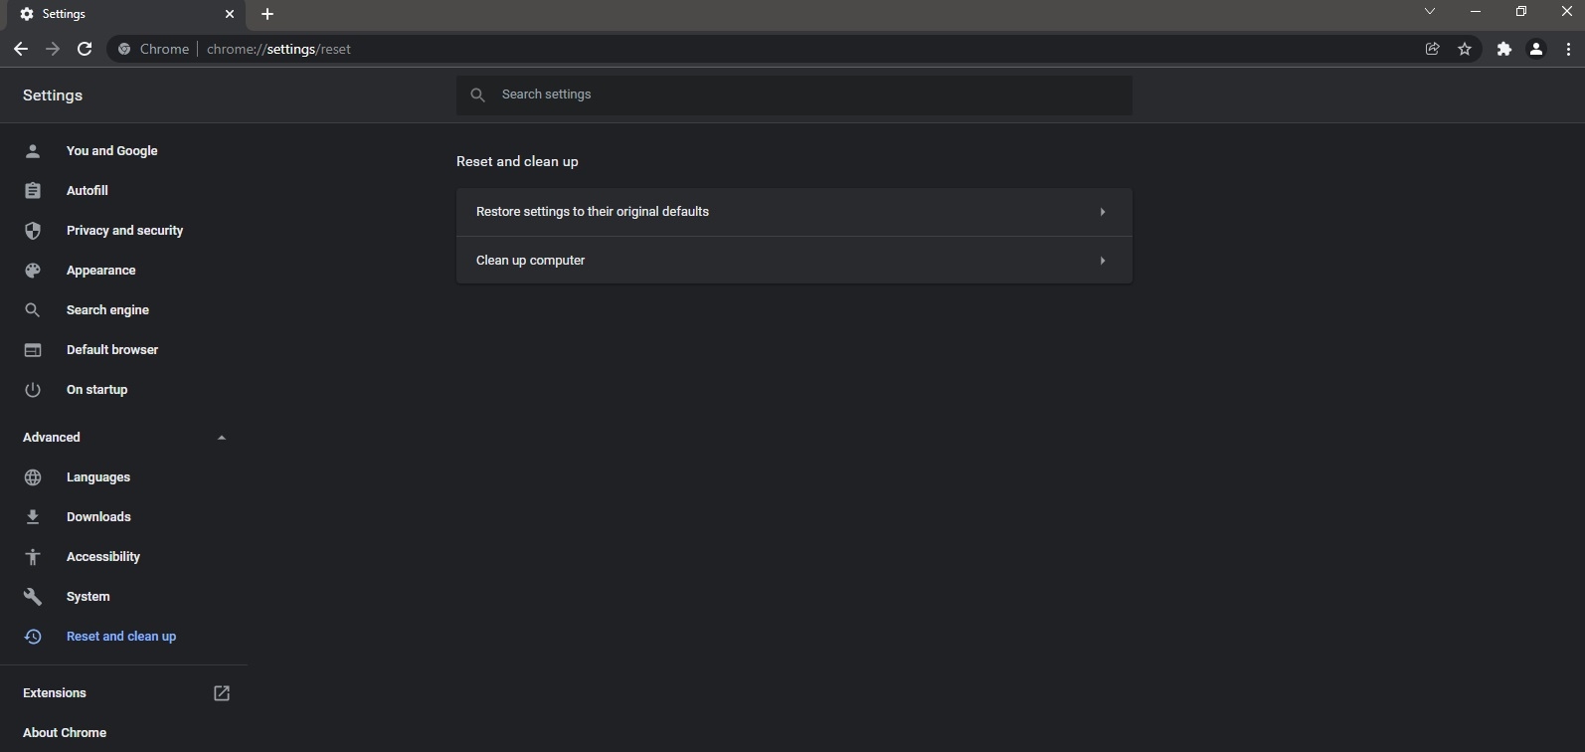Image resolution: width=1585 pixels, height=752 pixels.
Task: Click the back navigation arrow
Action: click(x=21, y=49)
